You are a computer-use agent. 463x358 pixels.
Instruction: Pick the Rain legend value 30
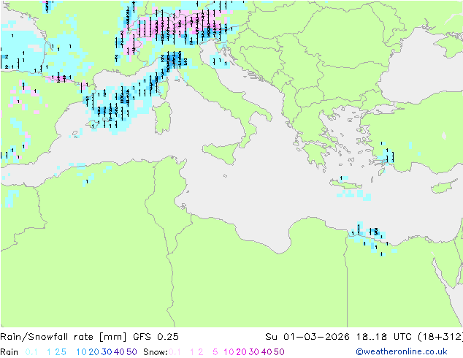point(107,352)
